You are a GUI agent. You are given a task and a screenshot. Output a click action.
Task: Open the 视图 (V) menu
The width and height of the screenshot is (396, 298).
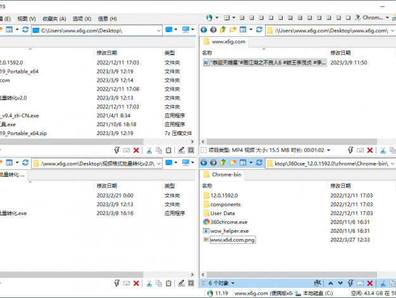click(x=27, y=19)
